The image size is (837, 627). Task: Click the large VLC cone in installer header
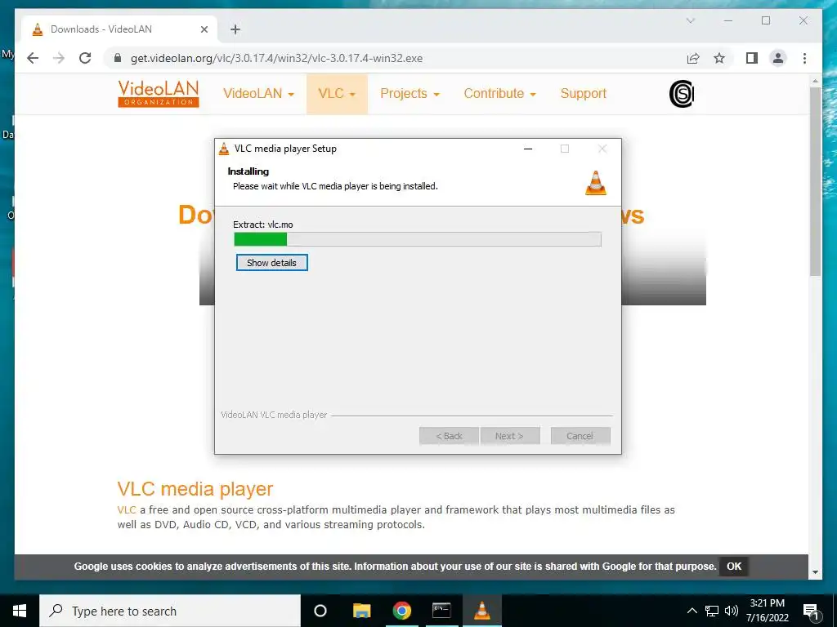point(596,183)
